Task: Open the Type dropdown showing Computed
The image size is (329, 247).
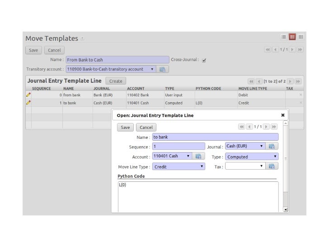Action: (x=252, y=157)
